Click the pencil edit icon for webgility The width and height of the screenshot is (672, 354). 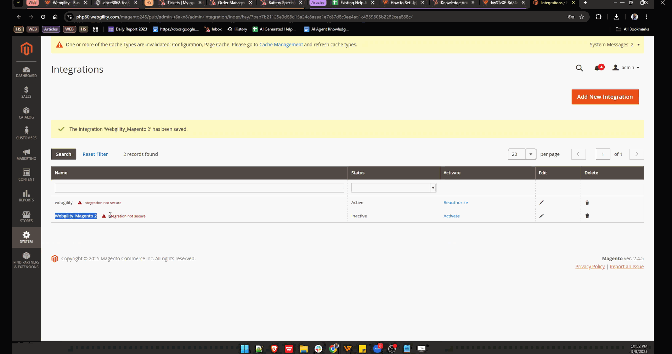pos(541,202)
